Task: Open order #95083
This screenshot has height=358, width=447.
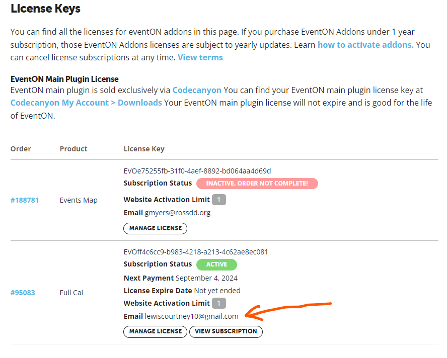Action: [23, 293]
